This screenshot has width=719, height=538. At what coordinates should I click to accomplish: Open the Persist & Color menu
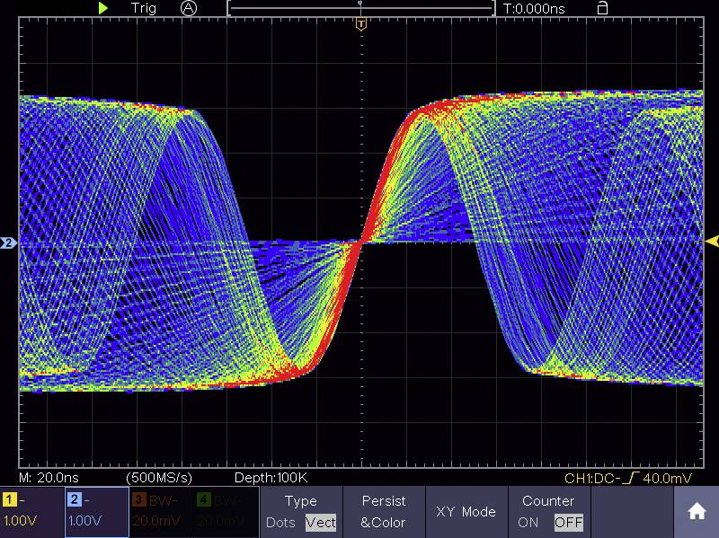[x=384, y=512]
